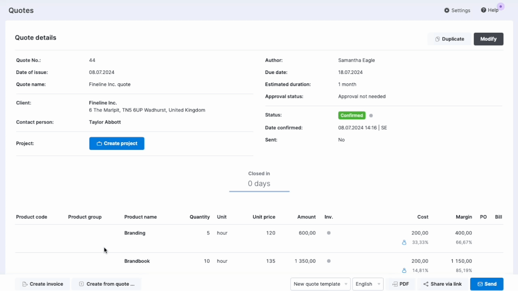Click the Cost column header
518x291 pixels.
click(x=422, y=217)
